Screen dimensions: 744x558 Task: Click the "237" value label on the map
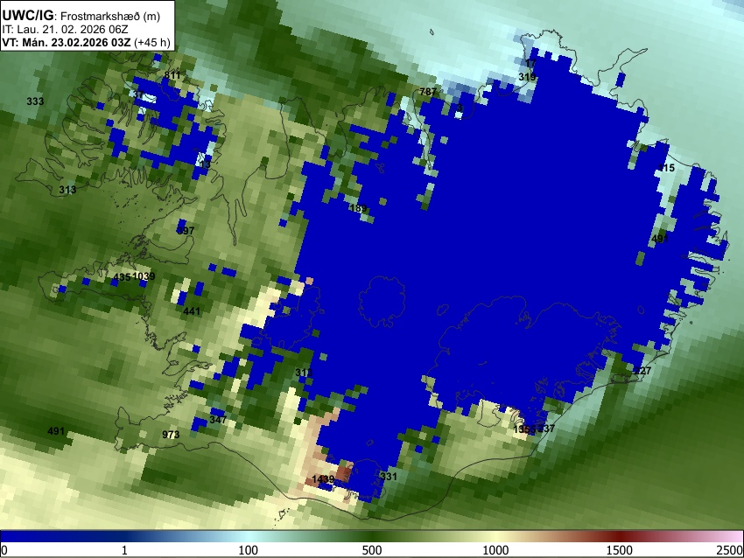coord(546,428)
